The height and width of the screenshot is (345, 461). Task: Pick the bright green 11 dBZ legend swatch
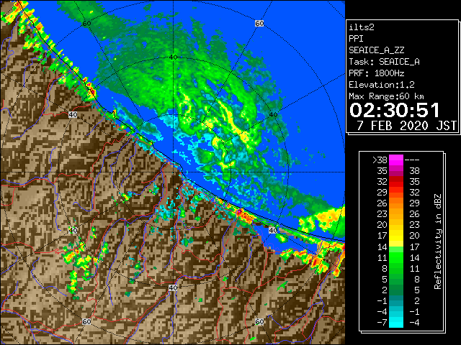point(396,257)
